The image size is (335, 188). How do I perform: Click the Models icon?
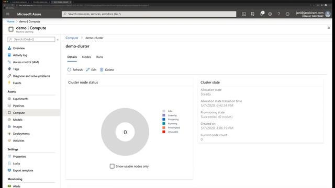coord(9,120)
